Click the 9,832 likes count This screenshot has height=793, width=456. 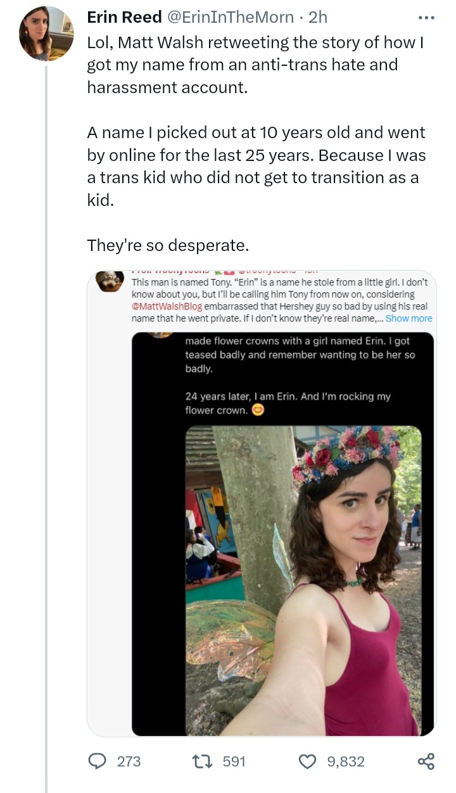point(346,761)
